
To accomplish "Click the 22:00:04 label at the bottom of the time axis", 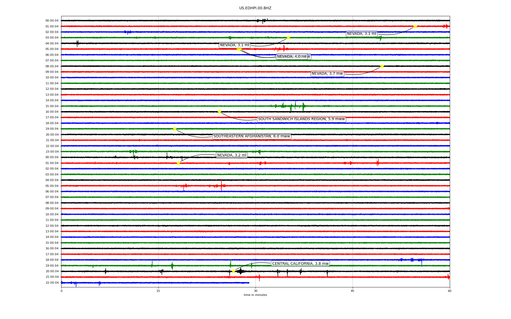I will [x=52, y=283].
